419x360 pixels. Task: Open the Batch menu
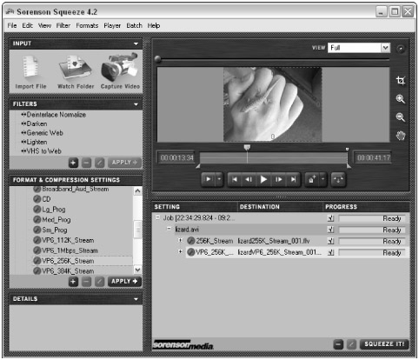click(134, 25)
